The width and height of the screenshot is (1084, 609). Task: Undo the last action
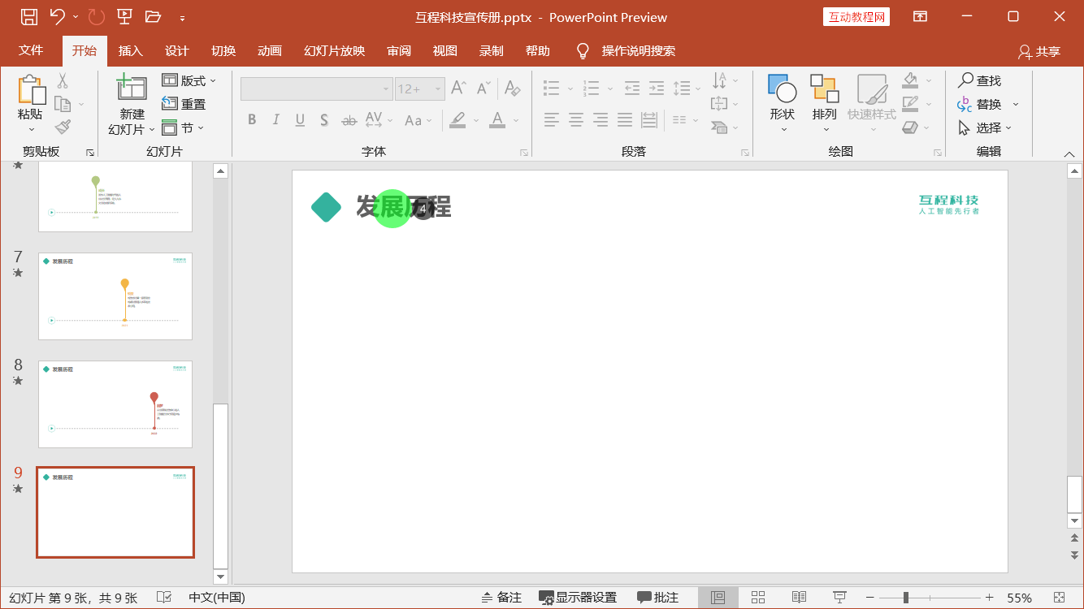tap(57, 16)
